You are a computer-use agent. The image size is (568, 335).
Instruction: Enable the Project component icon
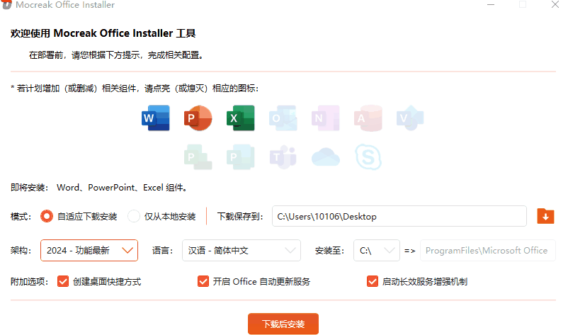tap(198, 157)
